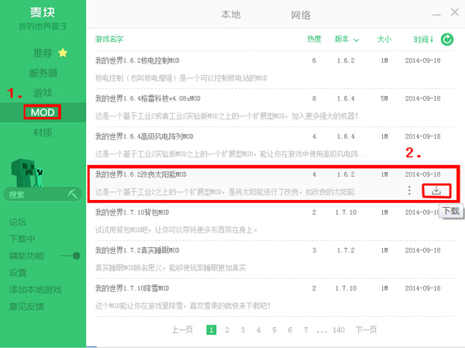The height and width of the screenshot is (348, 465).
Task: Go to page 4
Action: [x=259, y=330]
